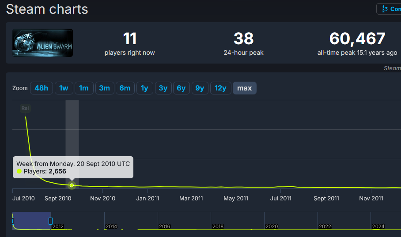
Task: Click 2014 in the navigator timeline
Action: pos(111,226)
